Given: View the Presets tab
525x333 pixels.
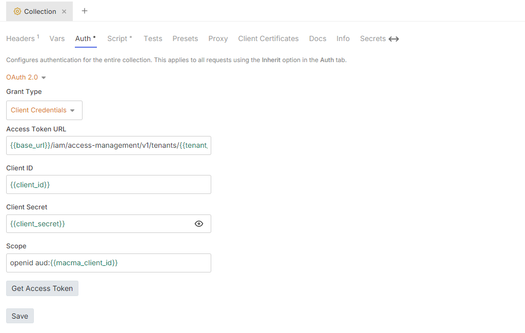Looking at the screenshot, I should (185, 38).
